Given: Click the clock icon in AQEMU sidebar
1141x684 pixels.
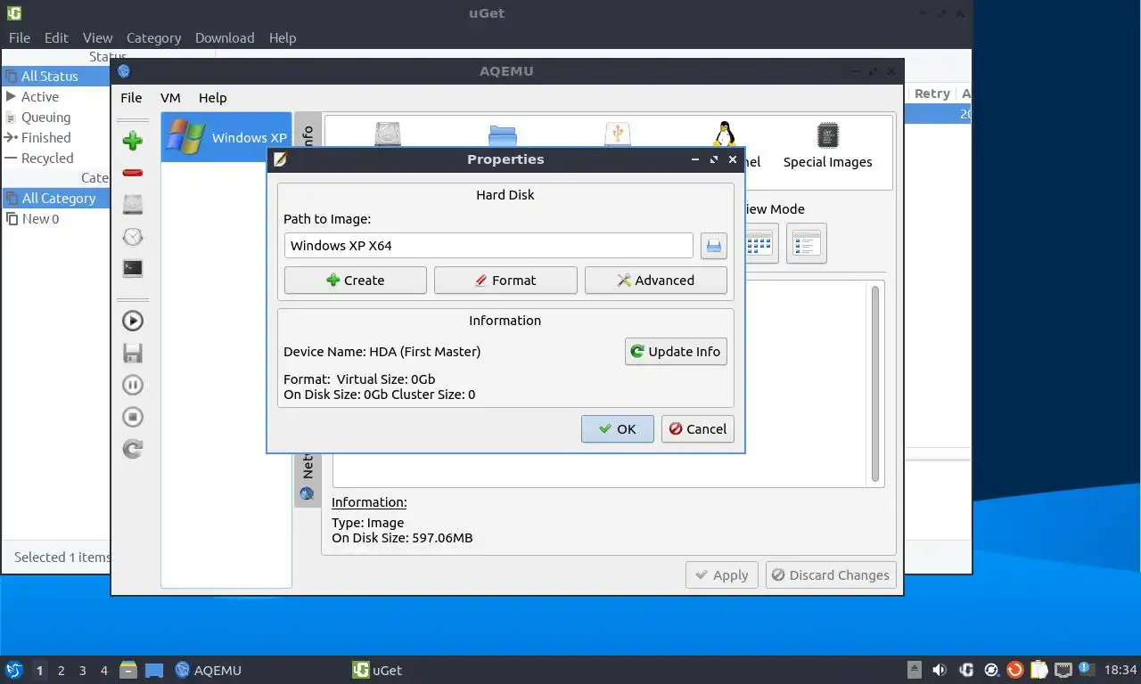Looking at the screenshot, I should [133, 236].
